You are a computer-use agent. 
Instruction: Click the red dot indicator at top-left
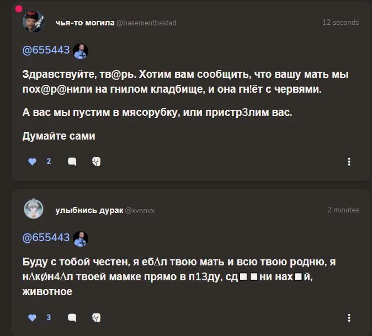pos(18,9)
